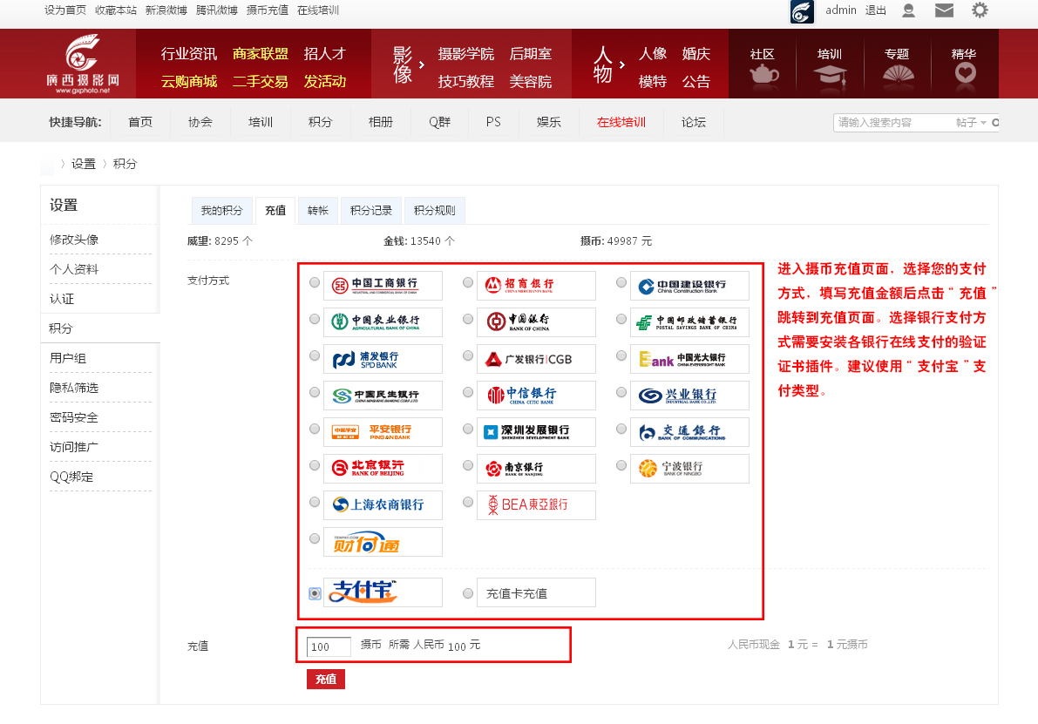Go to 论坛 in quick navigation
Viewport: 1038px width, 724px height.
tap(693, 123)
